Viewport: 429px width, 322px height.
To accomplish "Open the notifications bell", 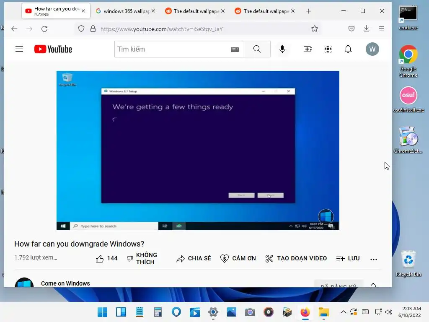I will click(348, 49).
